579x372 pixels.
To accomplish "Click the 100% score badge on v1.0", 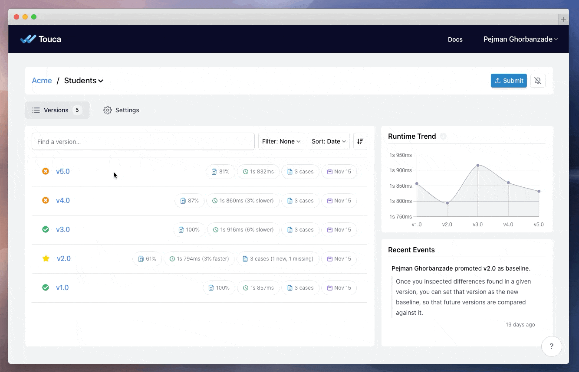I will [x=219, y=288].
